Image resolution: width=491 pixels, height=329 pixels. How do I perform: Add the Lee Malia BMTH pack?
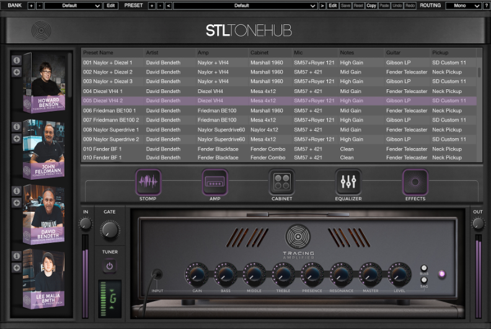(x=17, y=268)
